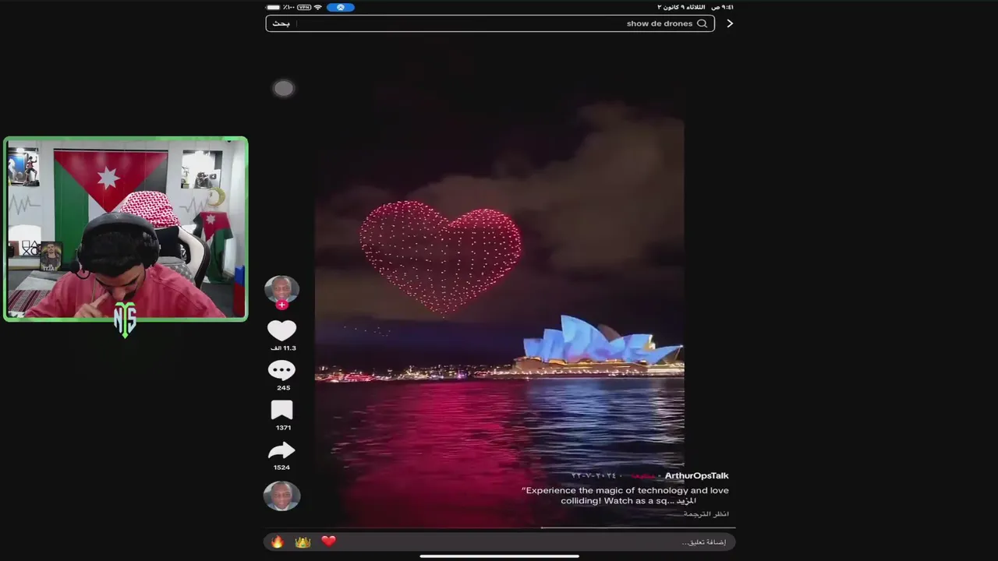Click the VPN indicator in status bar
998x561 pixels.
(x=304, y=7)
